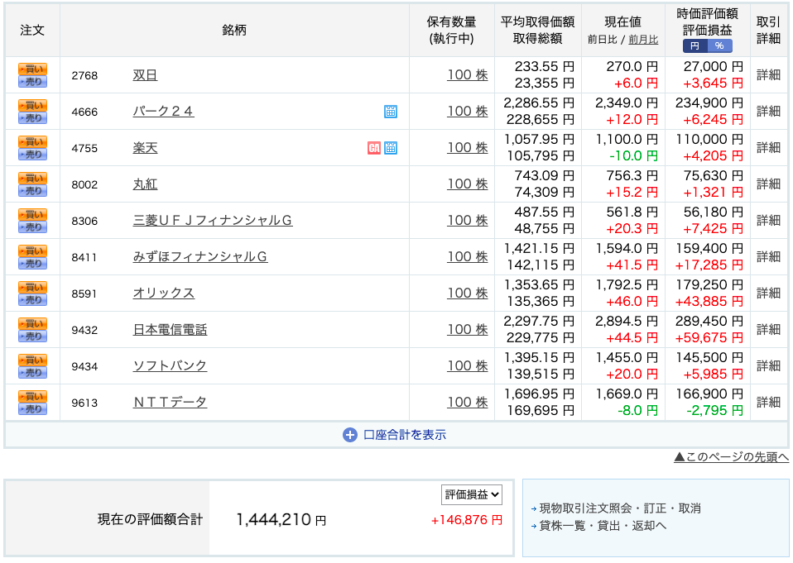
Task: Click the 1,444,210 円 total valuation
Action: (x=281, y=519)
